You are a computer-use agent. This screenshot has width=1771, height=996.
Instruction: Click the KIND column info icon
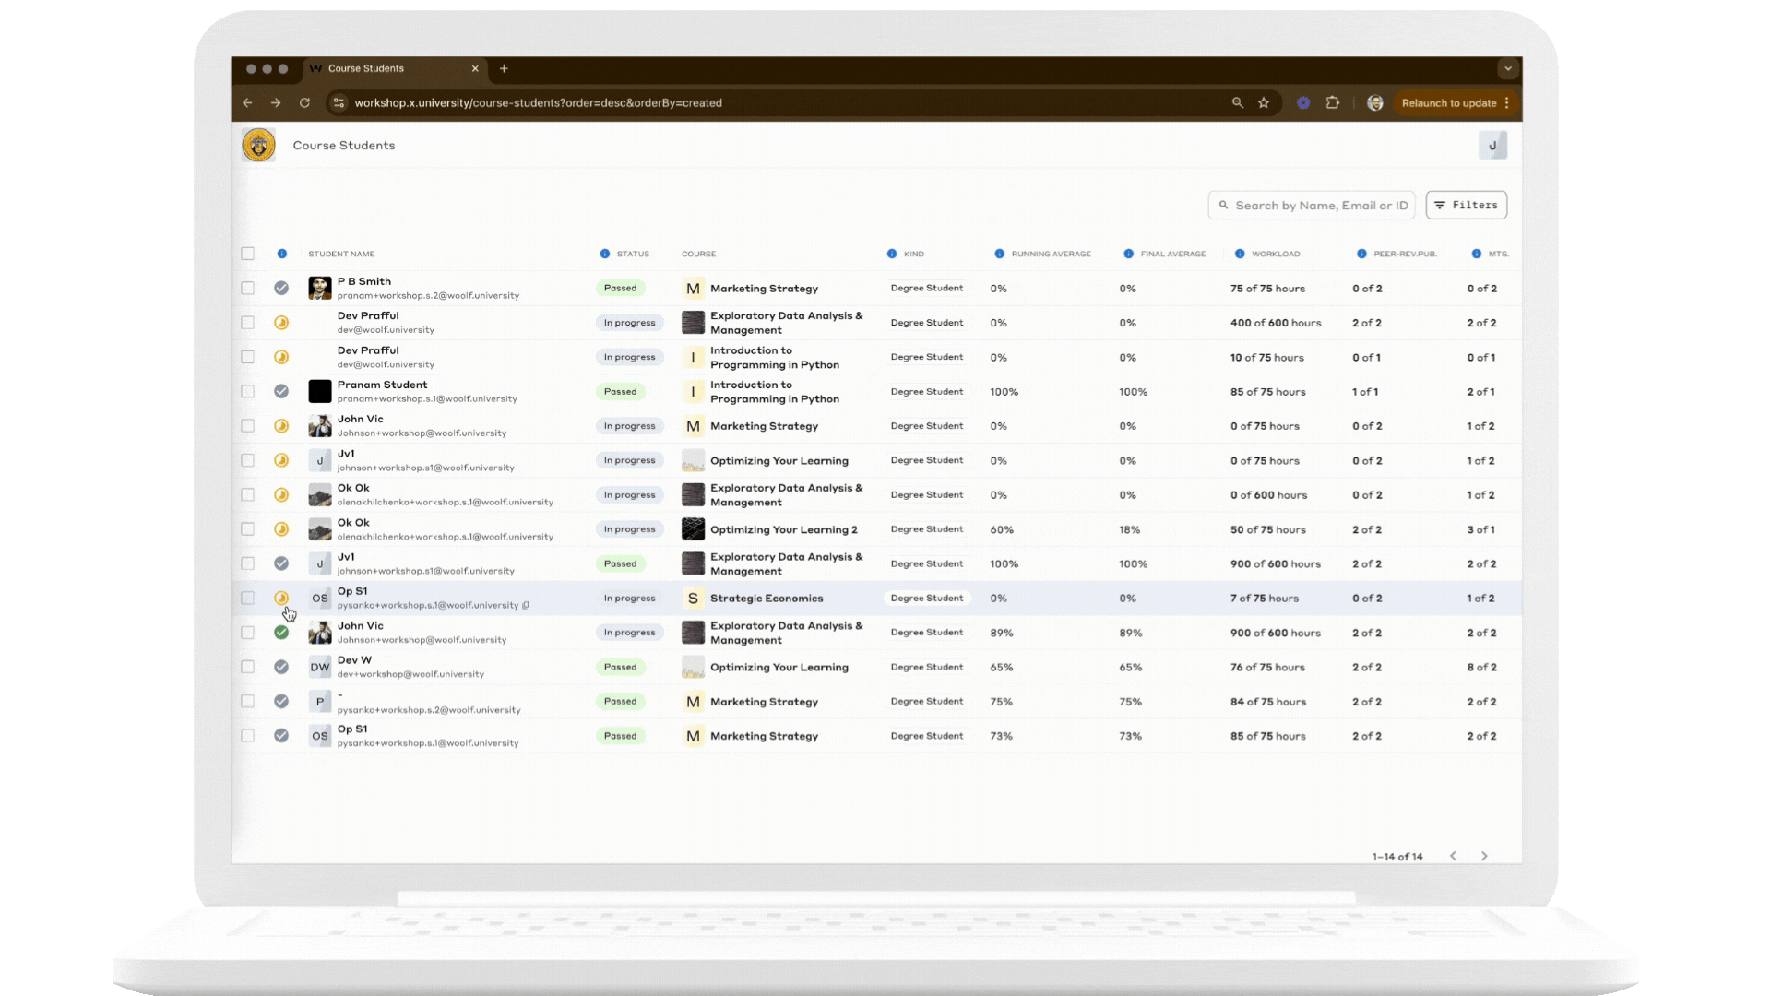click(x=891, y=254)
